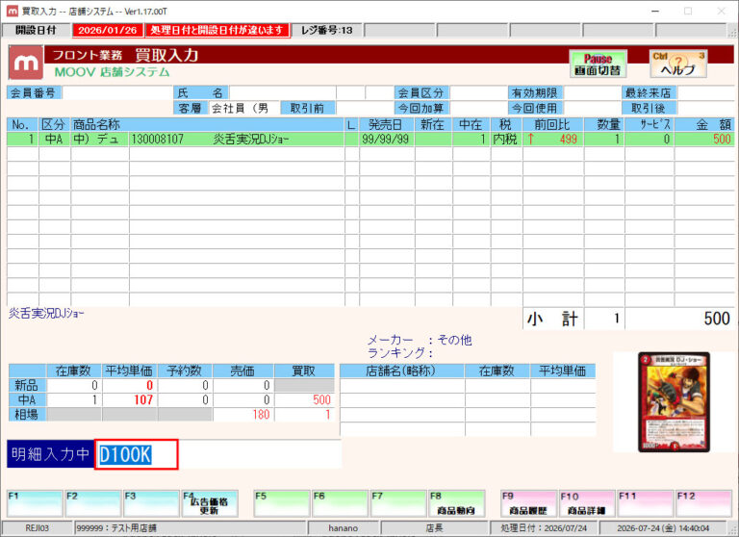Image resolution: width=739 pixels, height=537 pixels.
Task: Click the 区分 cell 中A in row 1
Action: tap(54, 140)
